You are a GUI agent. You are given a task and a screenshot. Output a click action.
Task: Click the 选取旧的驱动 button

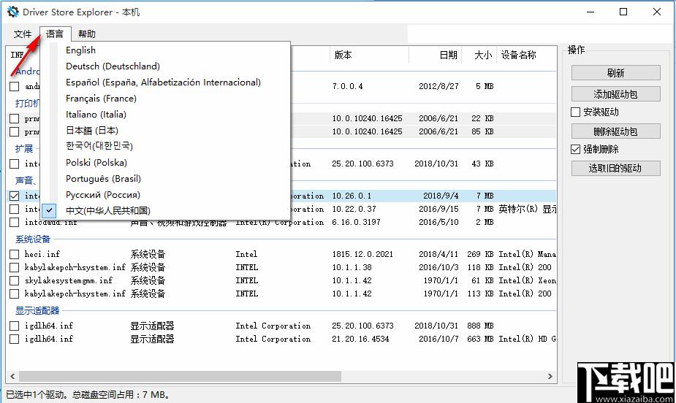pos(615,168)
